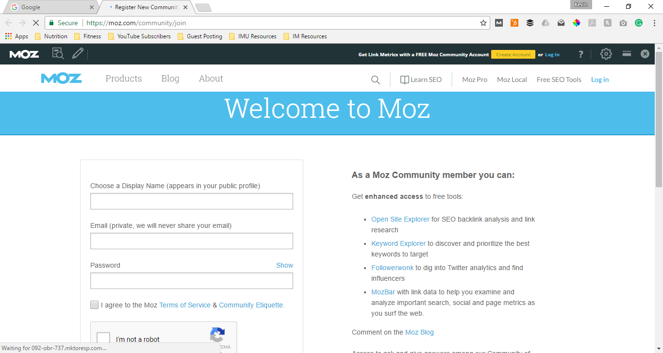The image size is (663, 353).
Task: Close the Register New Community tab
Action: pos(185,7)
